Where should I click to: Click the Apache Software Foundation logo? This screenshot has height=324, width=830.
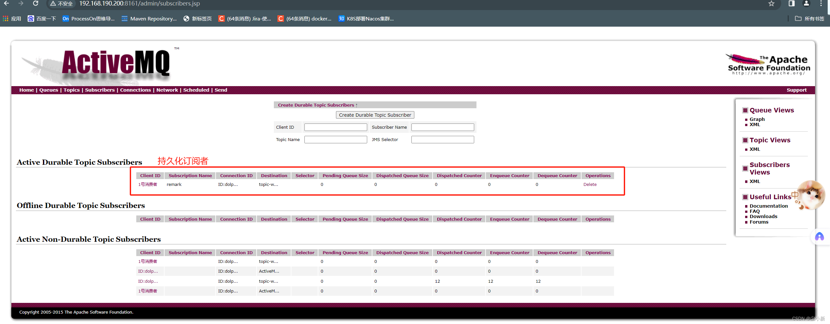coord(768,64)
